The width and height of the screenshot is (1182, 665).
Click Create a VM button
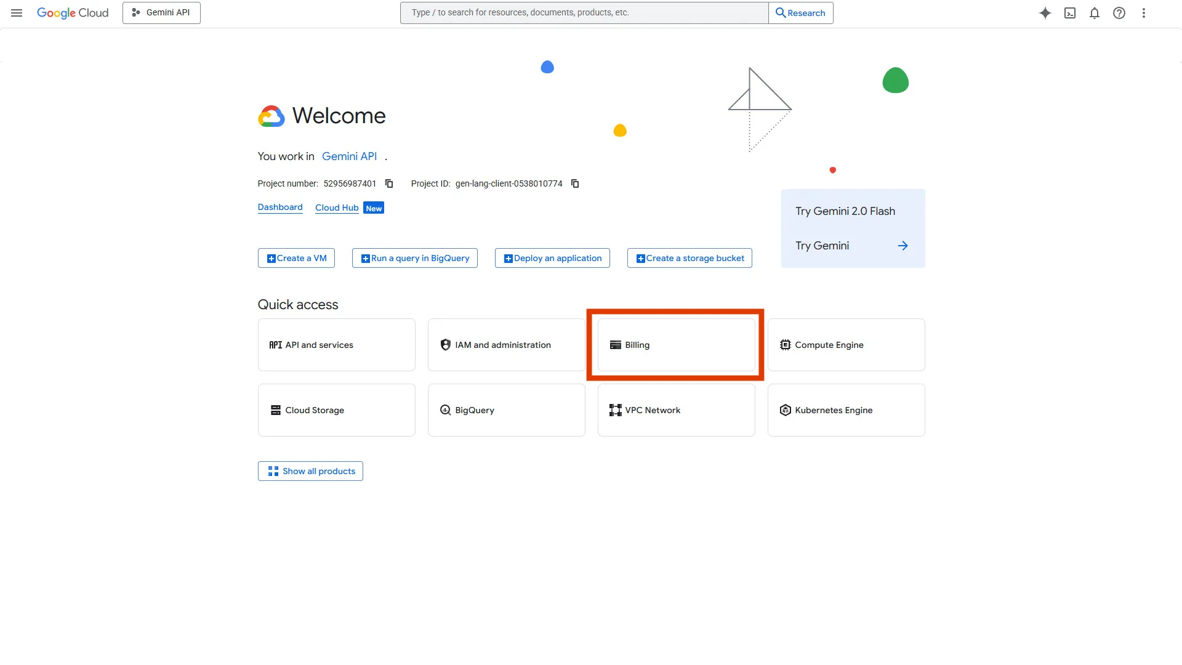click(x=296, y=258)
